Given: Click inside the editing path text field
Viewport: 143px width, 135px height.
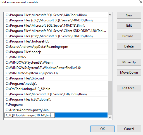Looking at the screenshot, I should (x=30, y=115).
